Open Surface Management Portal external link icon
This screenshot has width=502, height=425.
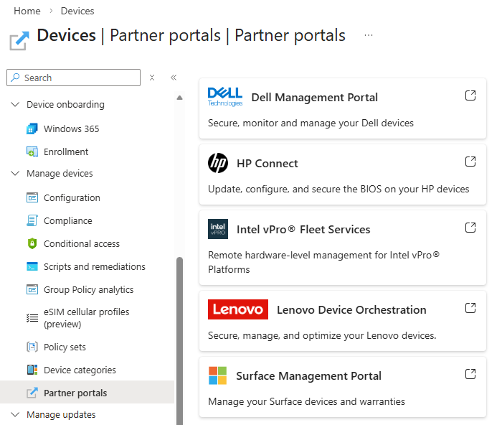coord(470,374)
